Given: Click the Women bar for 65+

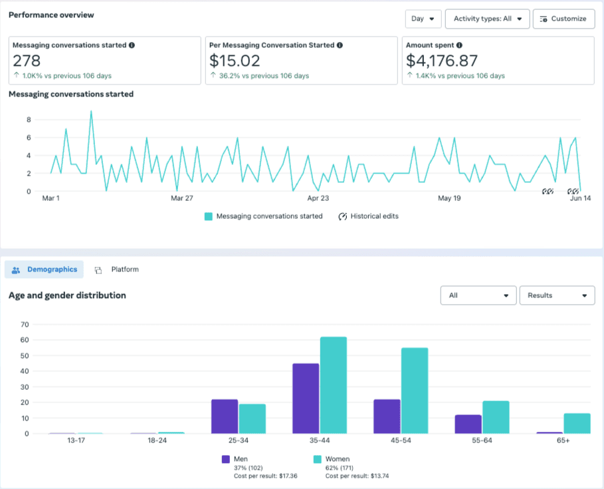Looking at the screenshot, I should point(577,423).
